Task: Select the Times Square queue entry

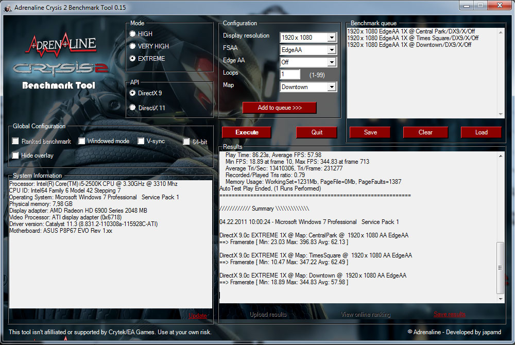Action: pos(413,38)
